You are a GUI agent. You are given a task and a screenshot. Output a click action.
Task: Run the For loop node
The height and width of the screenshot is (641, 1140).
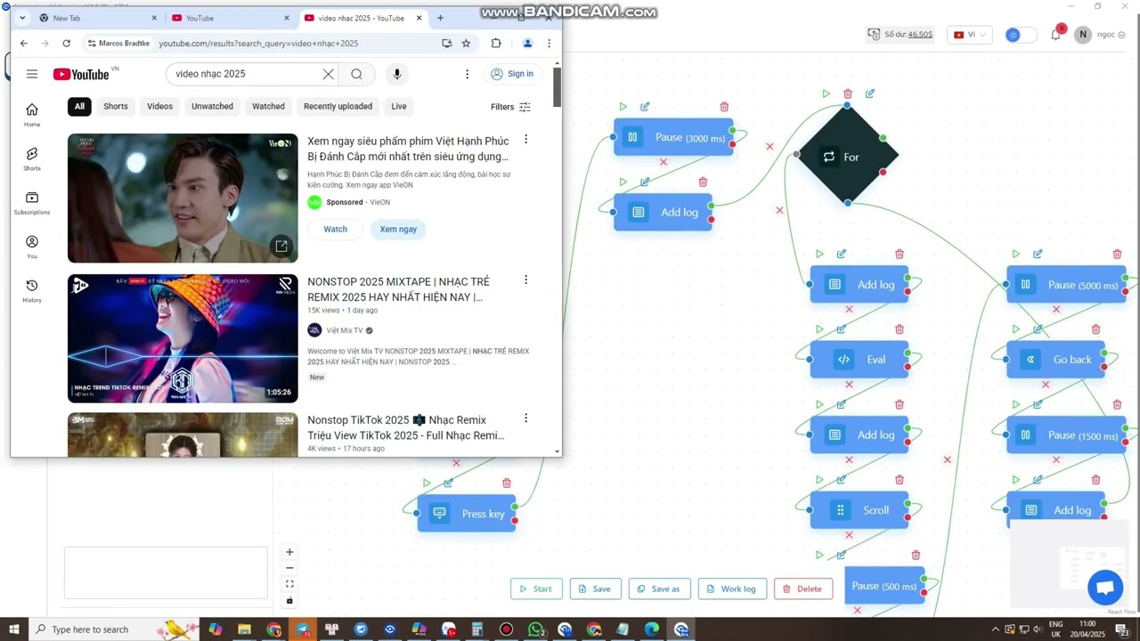tap(826, 93)
